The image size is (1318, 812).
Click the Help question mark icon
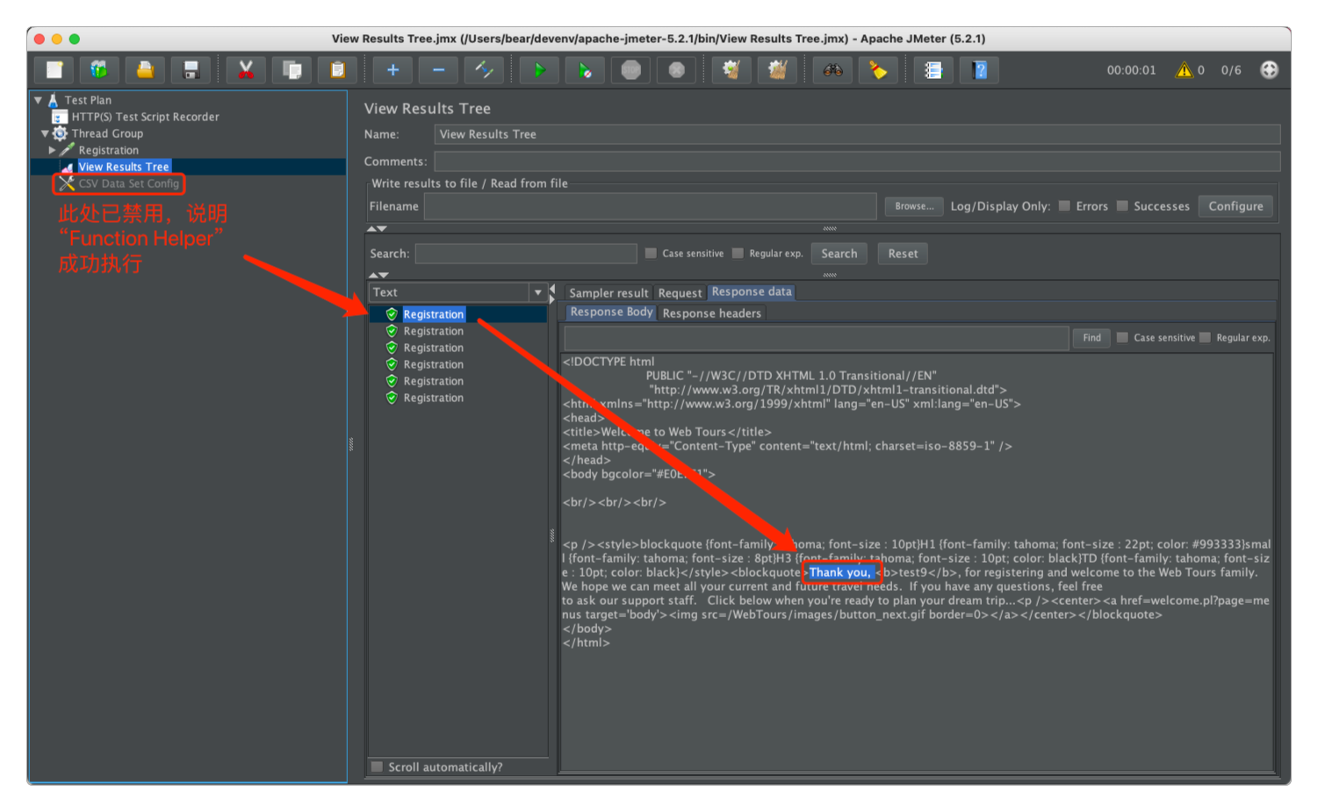980,70
